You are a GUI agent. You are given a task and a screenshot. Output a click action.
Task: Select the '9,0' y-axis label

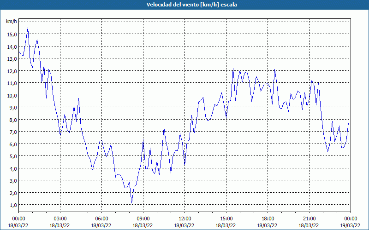13,108
